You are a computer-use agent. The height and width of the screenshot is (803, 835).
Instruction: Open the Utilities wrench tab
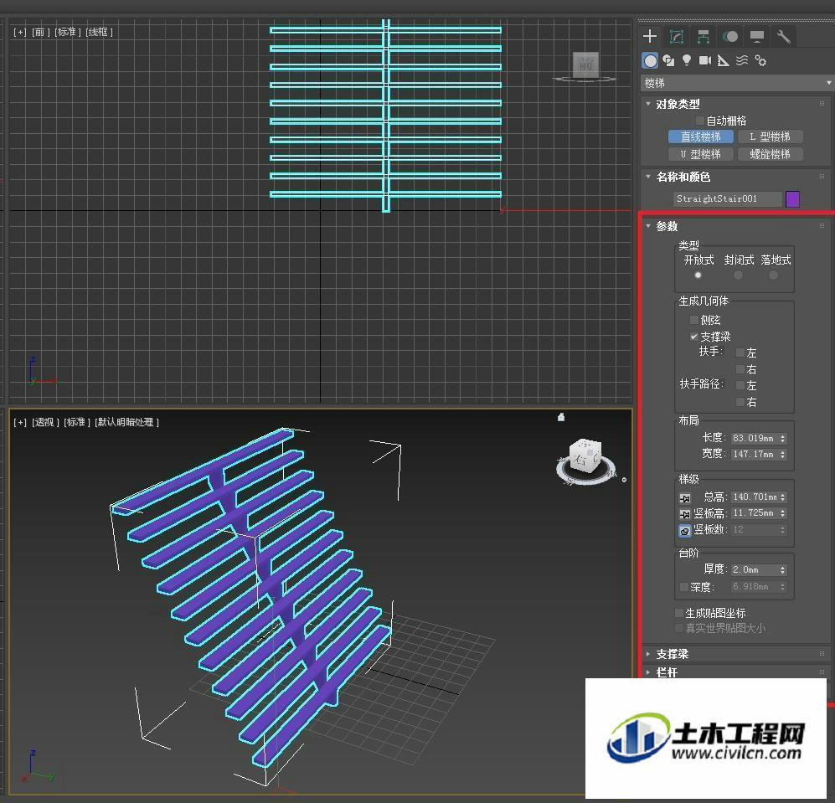tap(783, 36)
